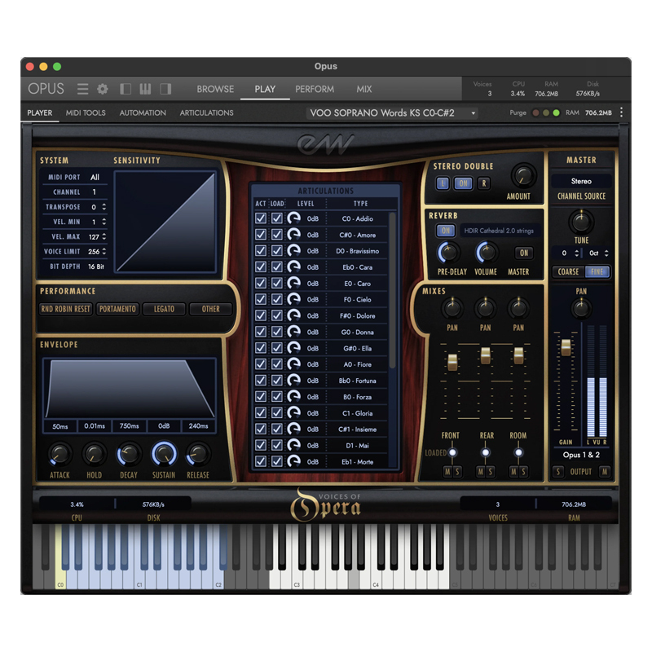Uncheck ACT checkbox for G0 - Donna
This screenshot has height=652, width=652.
pyautogui.click(x=261, y=332)
